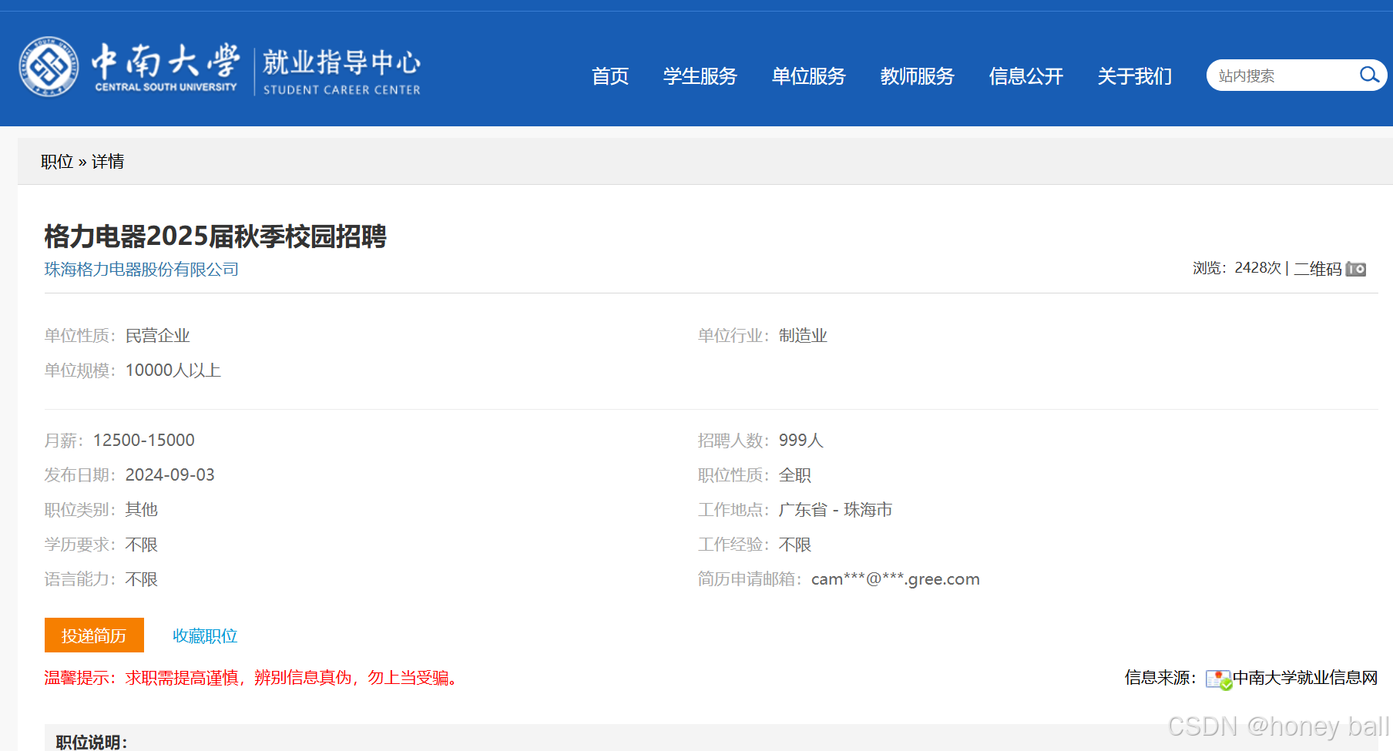Click the icon beside 中南大学就业信息网
The height and width of the screenshot is (751, 1393).
tap(1219, 679)
